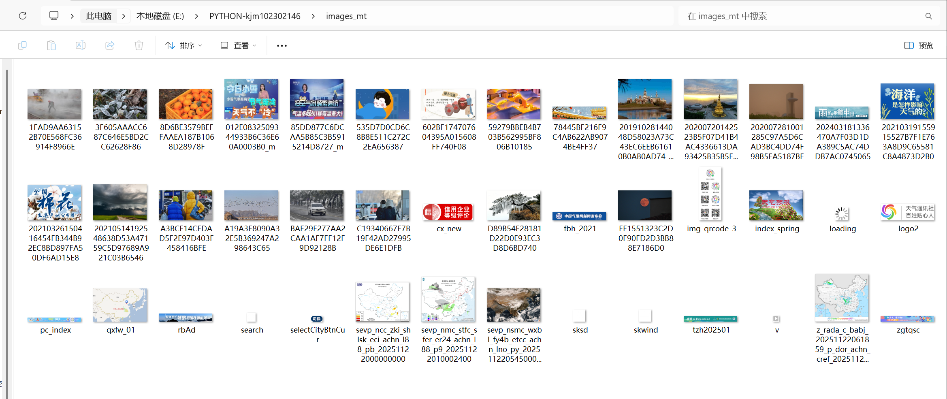This screenshot has height=399, width=947.
Task: Select the 棉花 poster image 202103261504...
Action: pos(55,203)
